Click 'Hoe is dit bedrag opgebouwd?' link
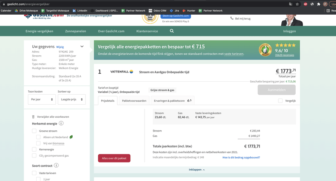This screenshot has width=336, height=181. [x=241, y=158]
